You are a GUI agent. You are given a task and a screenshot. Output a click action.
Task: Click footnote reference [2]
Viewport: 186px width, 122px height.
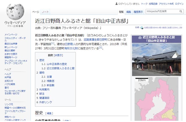click(101, 48)
